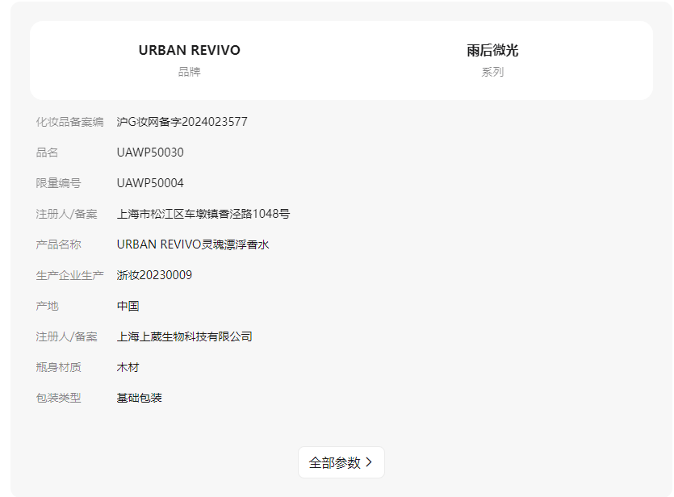Select the 瓶身材质 field label
This screenshot has width=674, height=497.
pos(58,367)
